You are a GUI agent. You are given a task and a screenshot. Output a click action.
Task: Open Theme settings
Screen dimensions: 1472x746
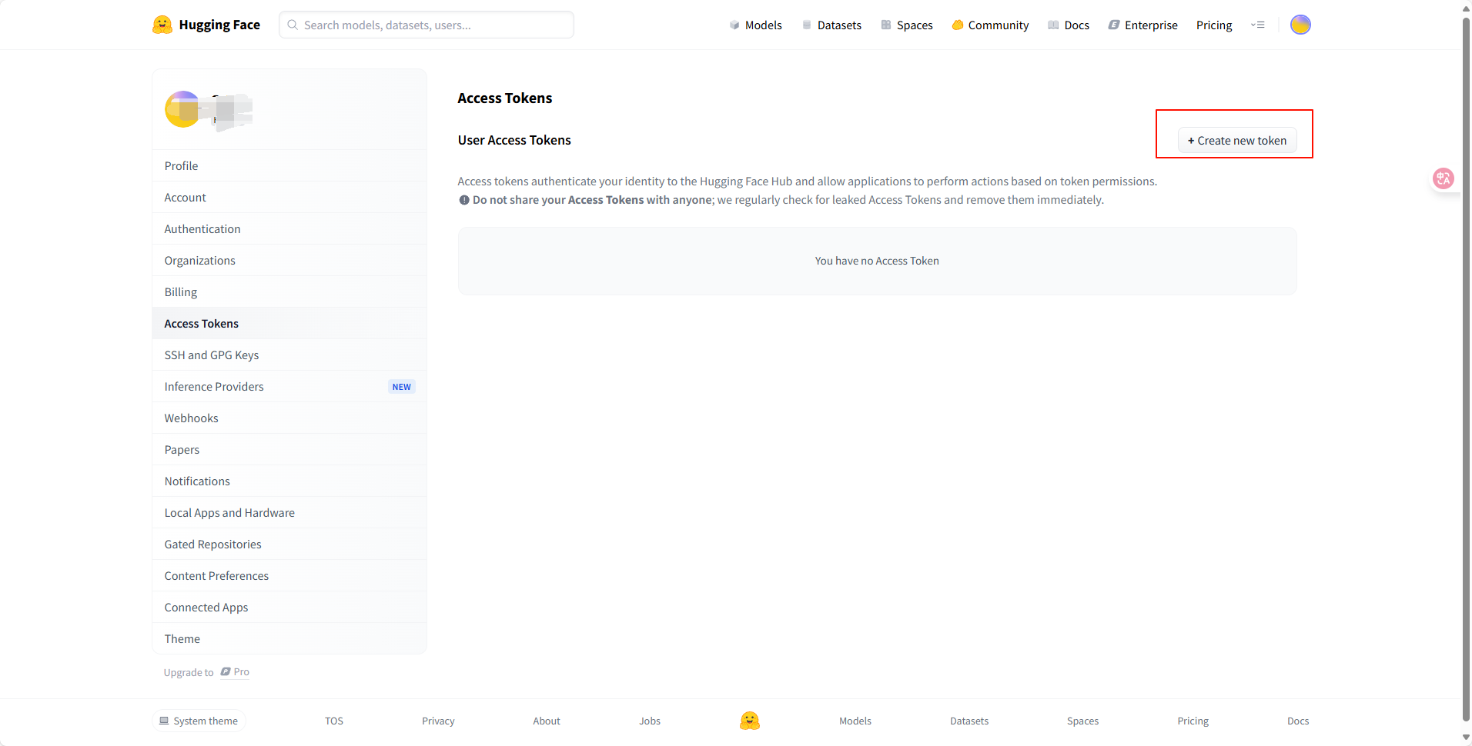(289, 638)
